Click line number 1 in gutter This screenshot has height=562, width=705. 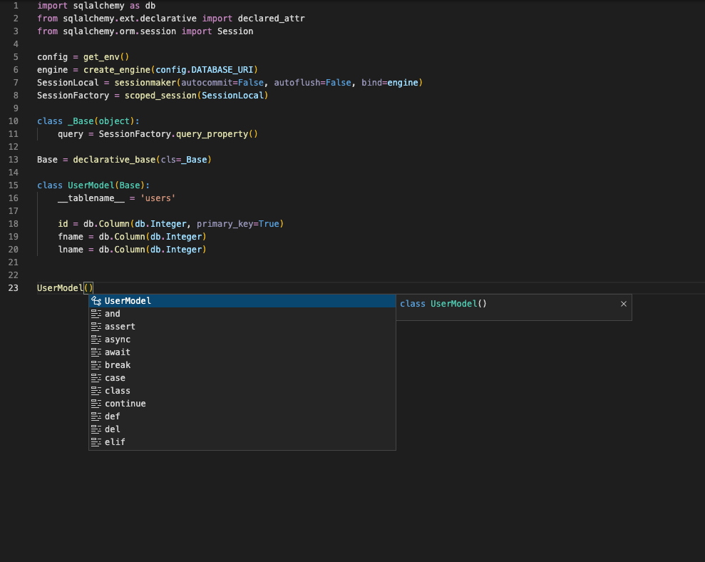pos(16,6)
